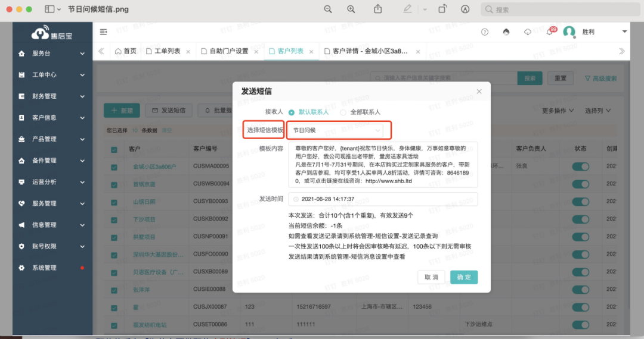Switch to the 工单列表 tab
The height and width of the screenshot is (339, 644).
click(167, 51)
